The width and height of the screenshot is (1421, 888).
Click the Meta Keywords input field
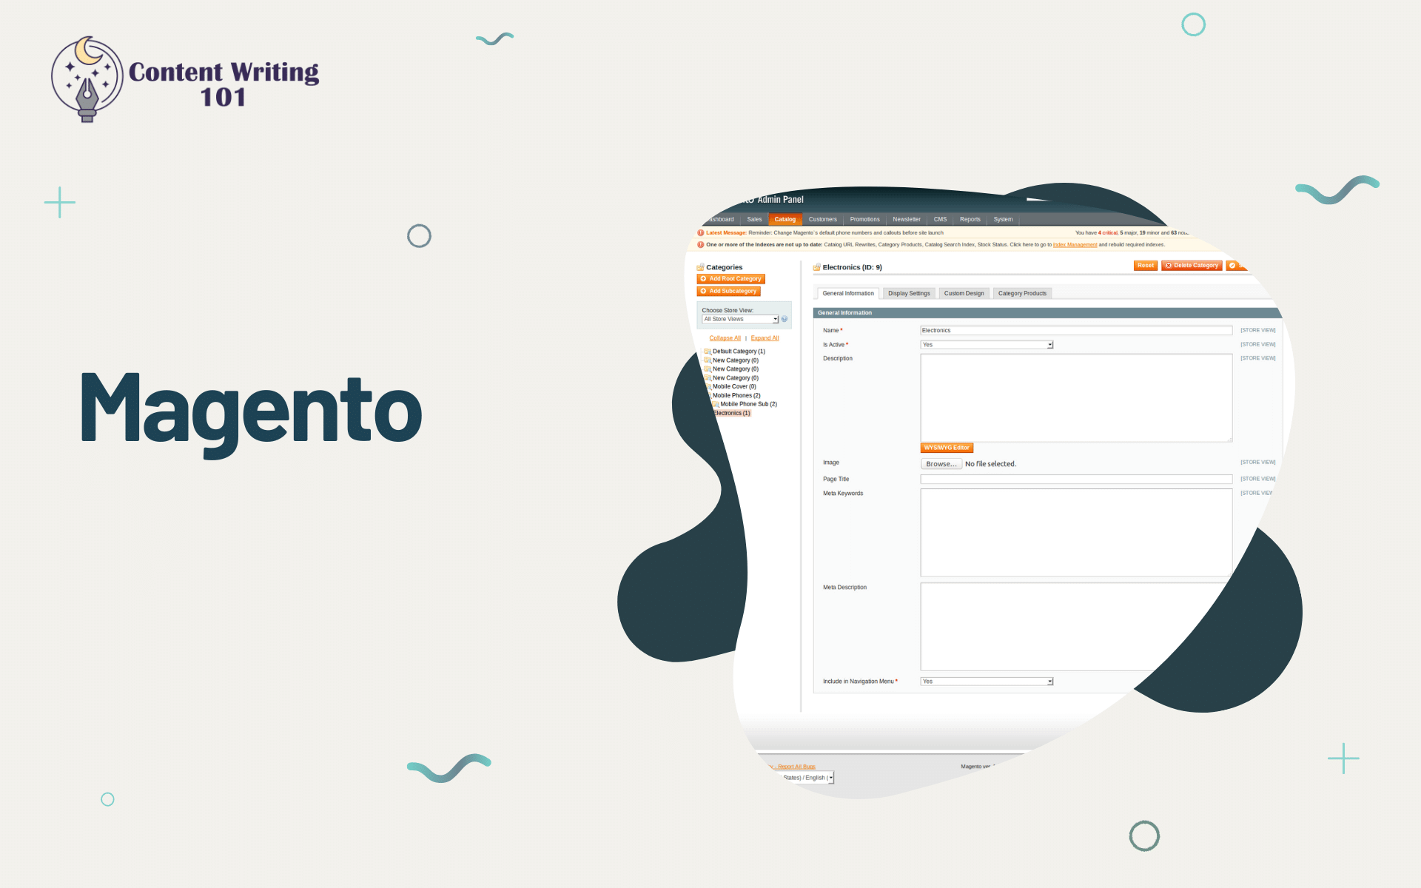click(x=1074, y=532)
